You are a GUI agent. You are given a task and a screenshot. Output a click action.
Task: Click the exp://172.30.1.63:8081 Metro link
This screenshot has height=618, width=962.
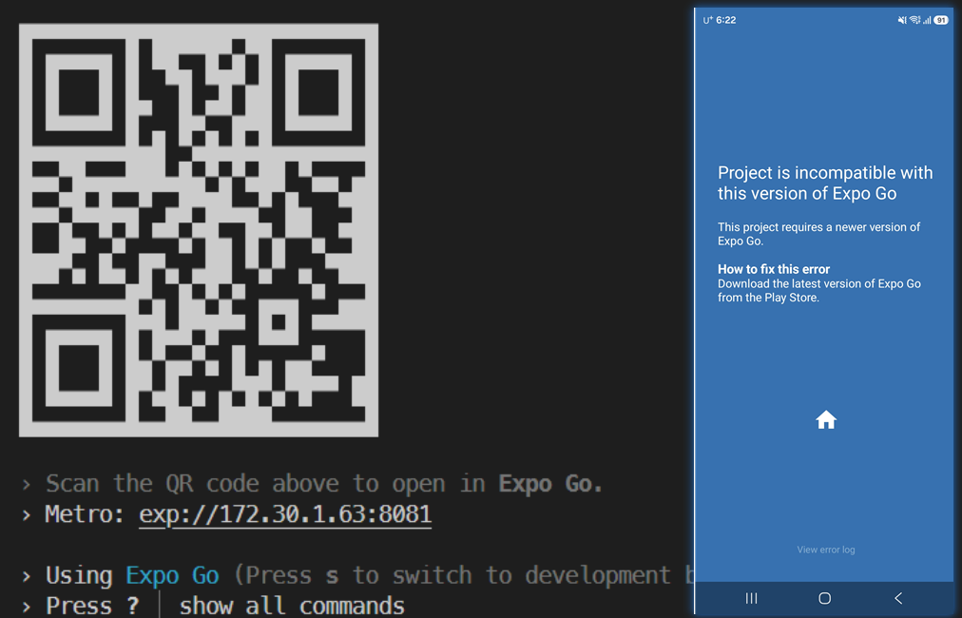click(x=285, y=513)
